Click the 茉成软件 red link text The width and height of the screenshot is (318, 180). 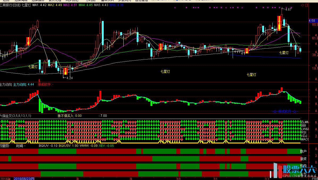coord(45,84)
